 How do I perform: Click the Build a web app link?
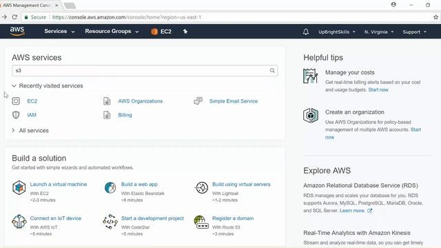click(x=139, y=184)
